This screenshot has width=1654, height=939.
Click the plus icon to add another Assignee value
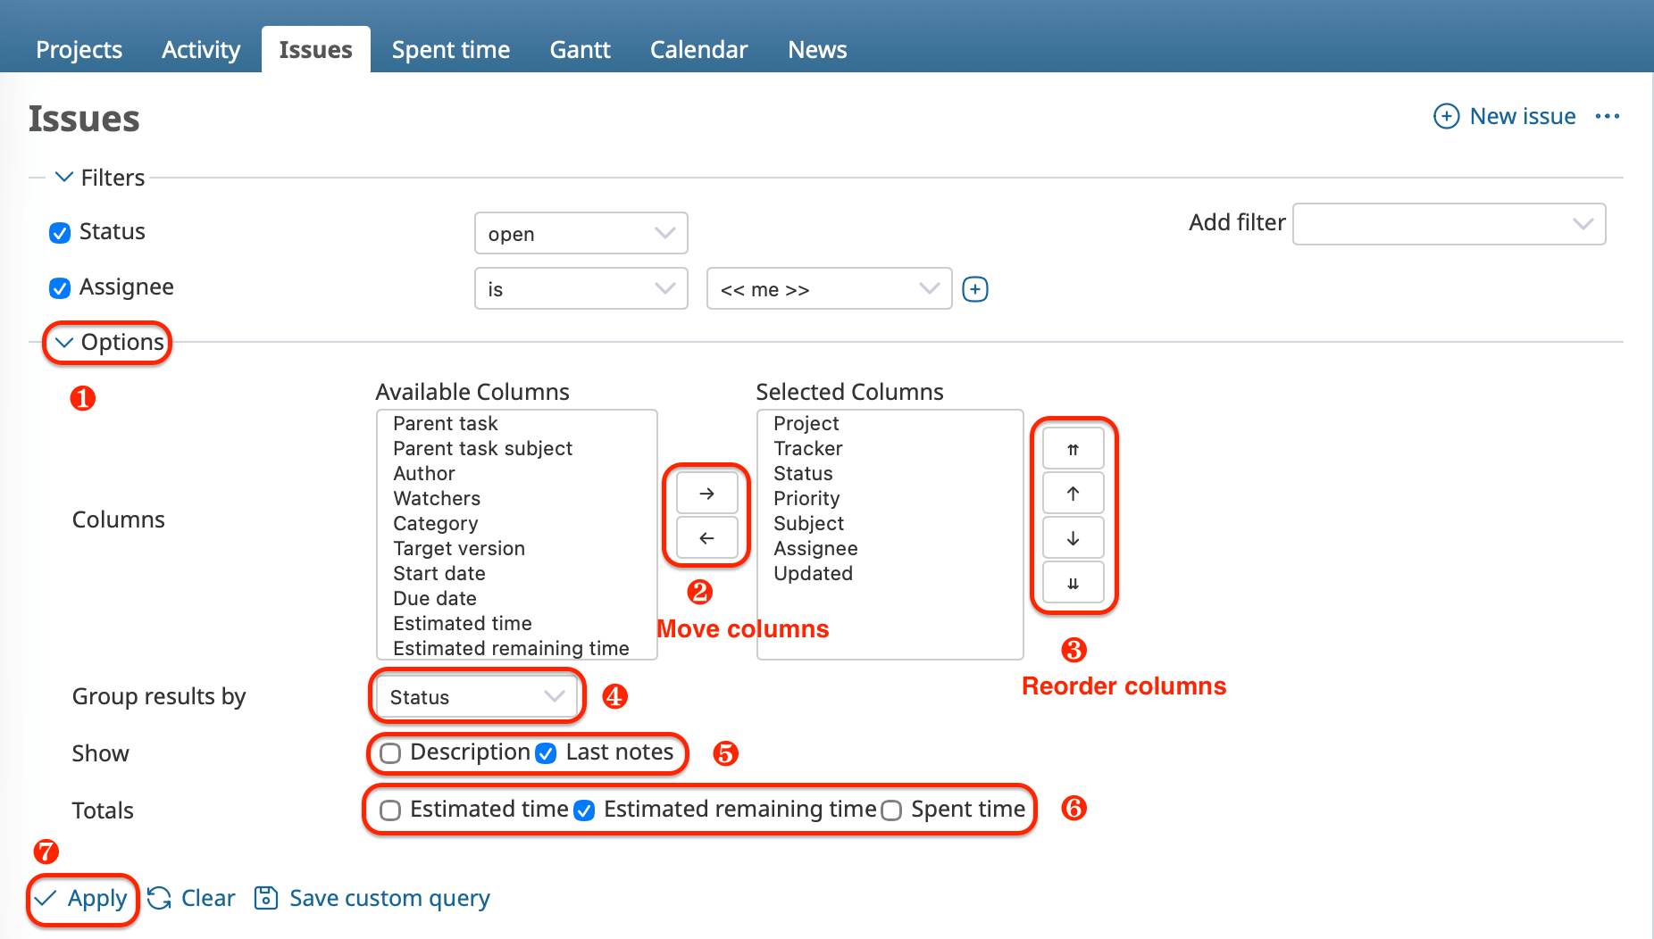(974, 288)
